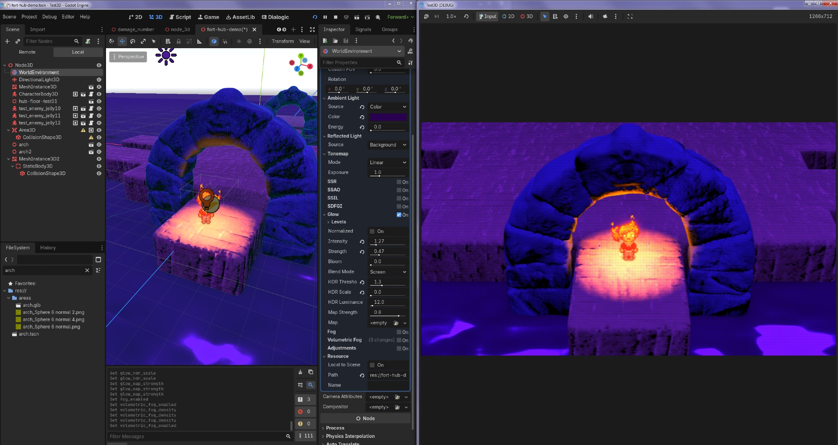
Task: Pause the running project
Action: [x=325, y=17]
